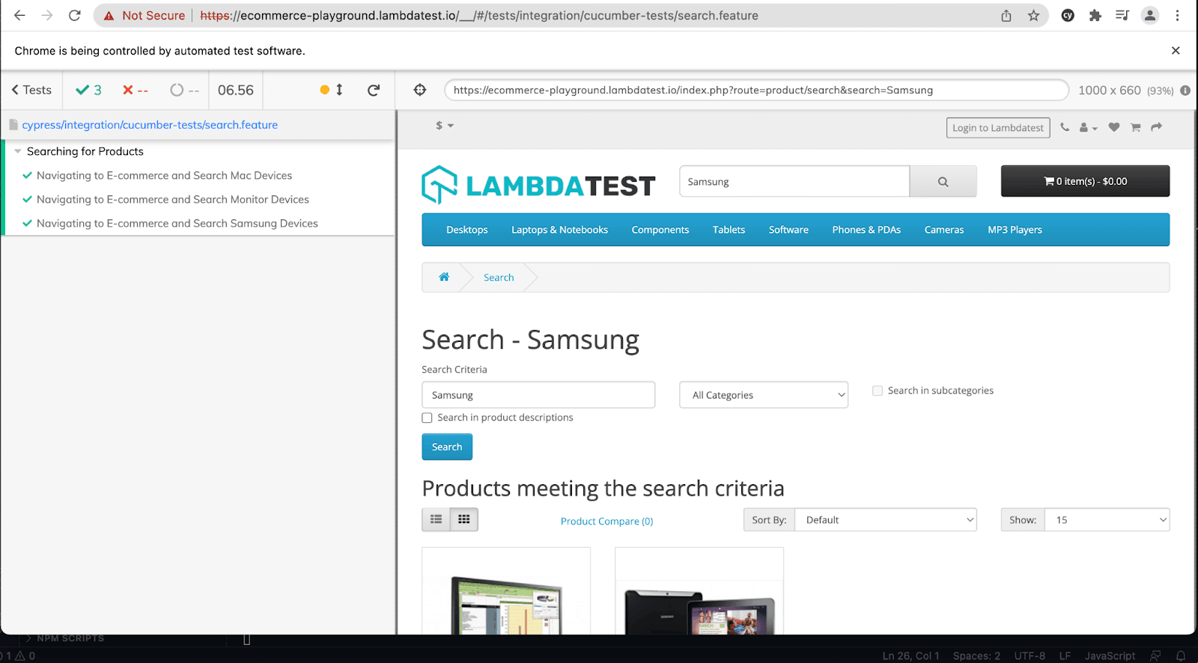Open the 0 item(s) cart button
The height and width of the screenshot is (663, 1198).
pos(1085,181)
